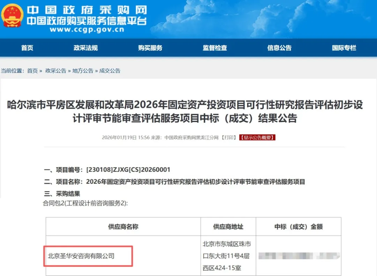Click the 首页 breadcrumb link
This screenshot has height=276, width=377.
(32, 71)
